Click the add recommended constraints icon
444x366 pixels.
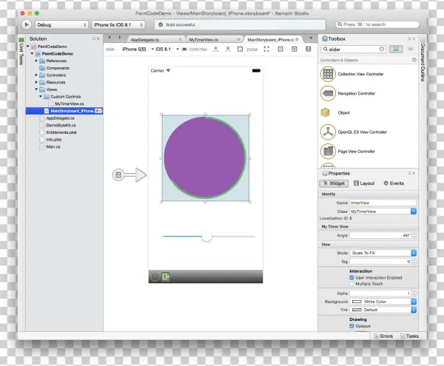point(215,50)
